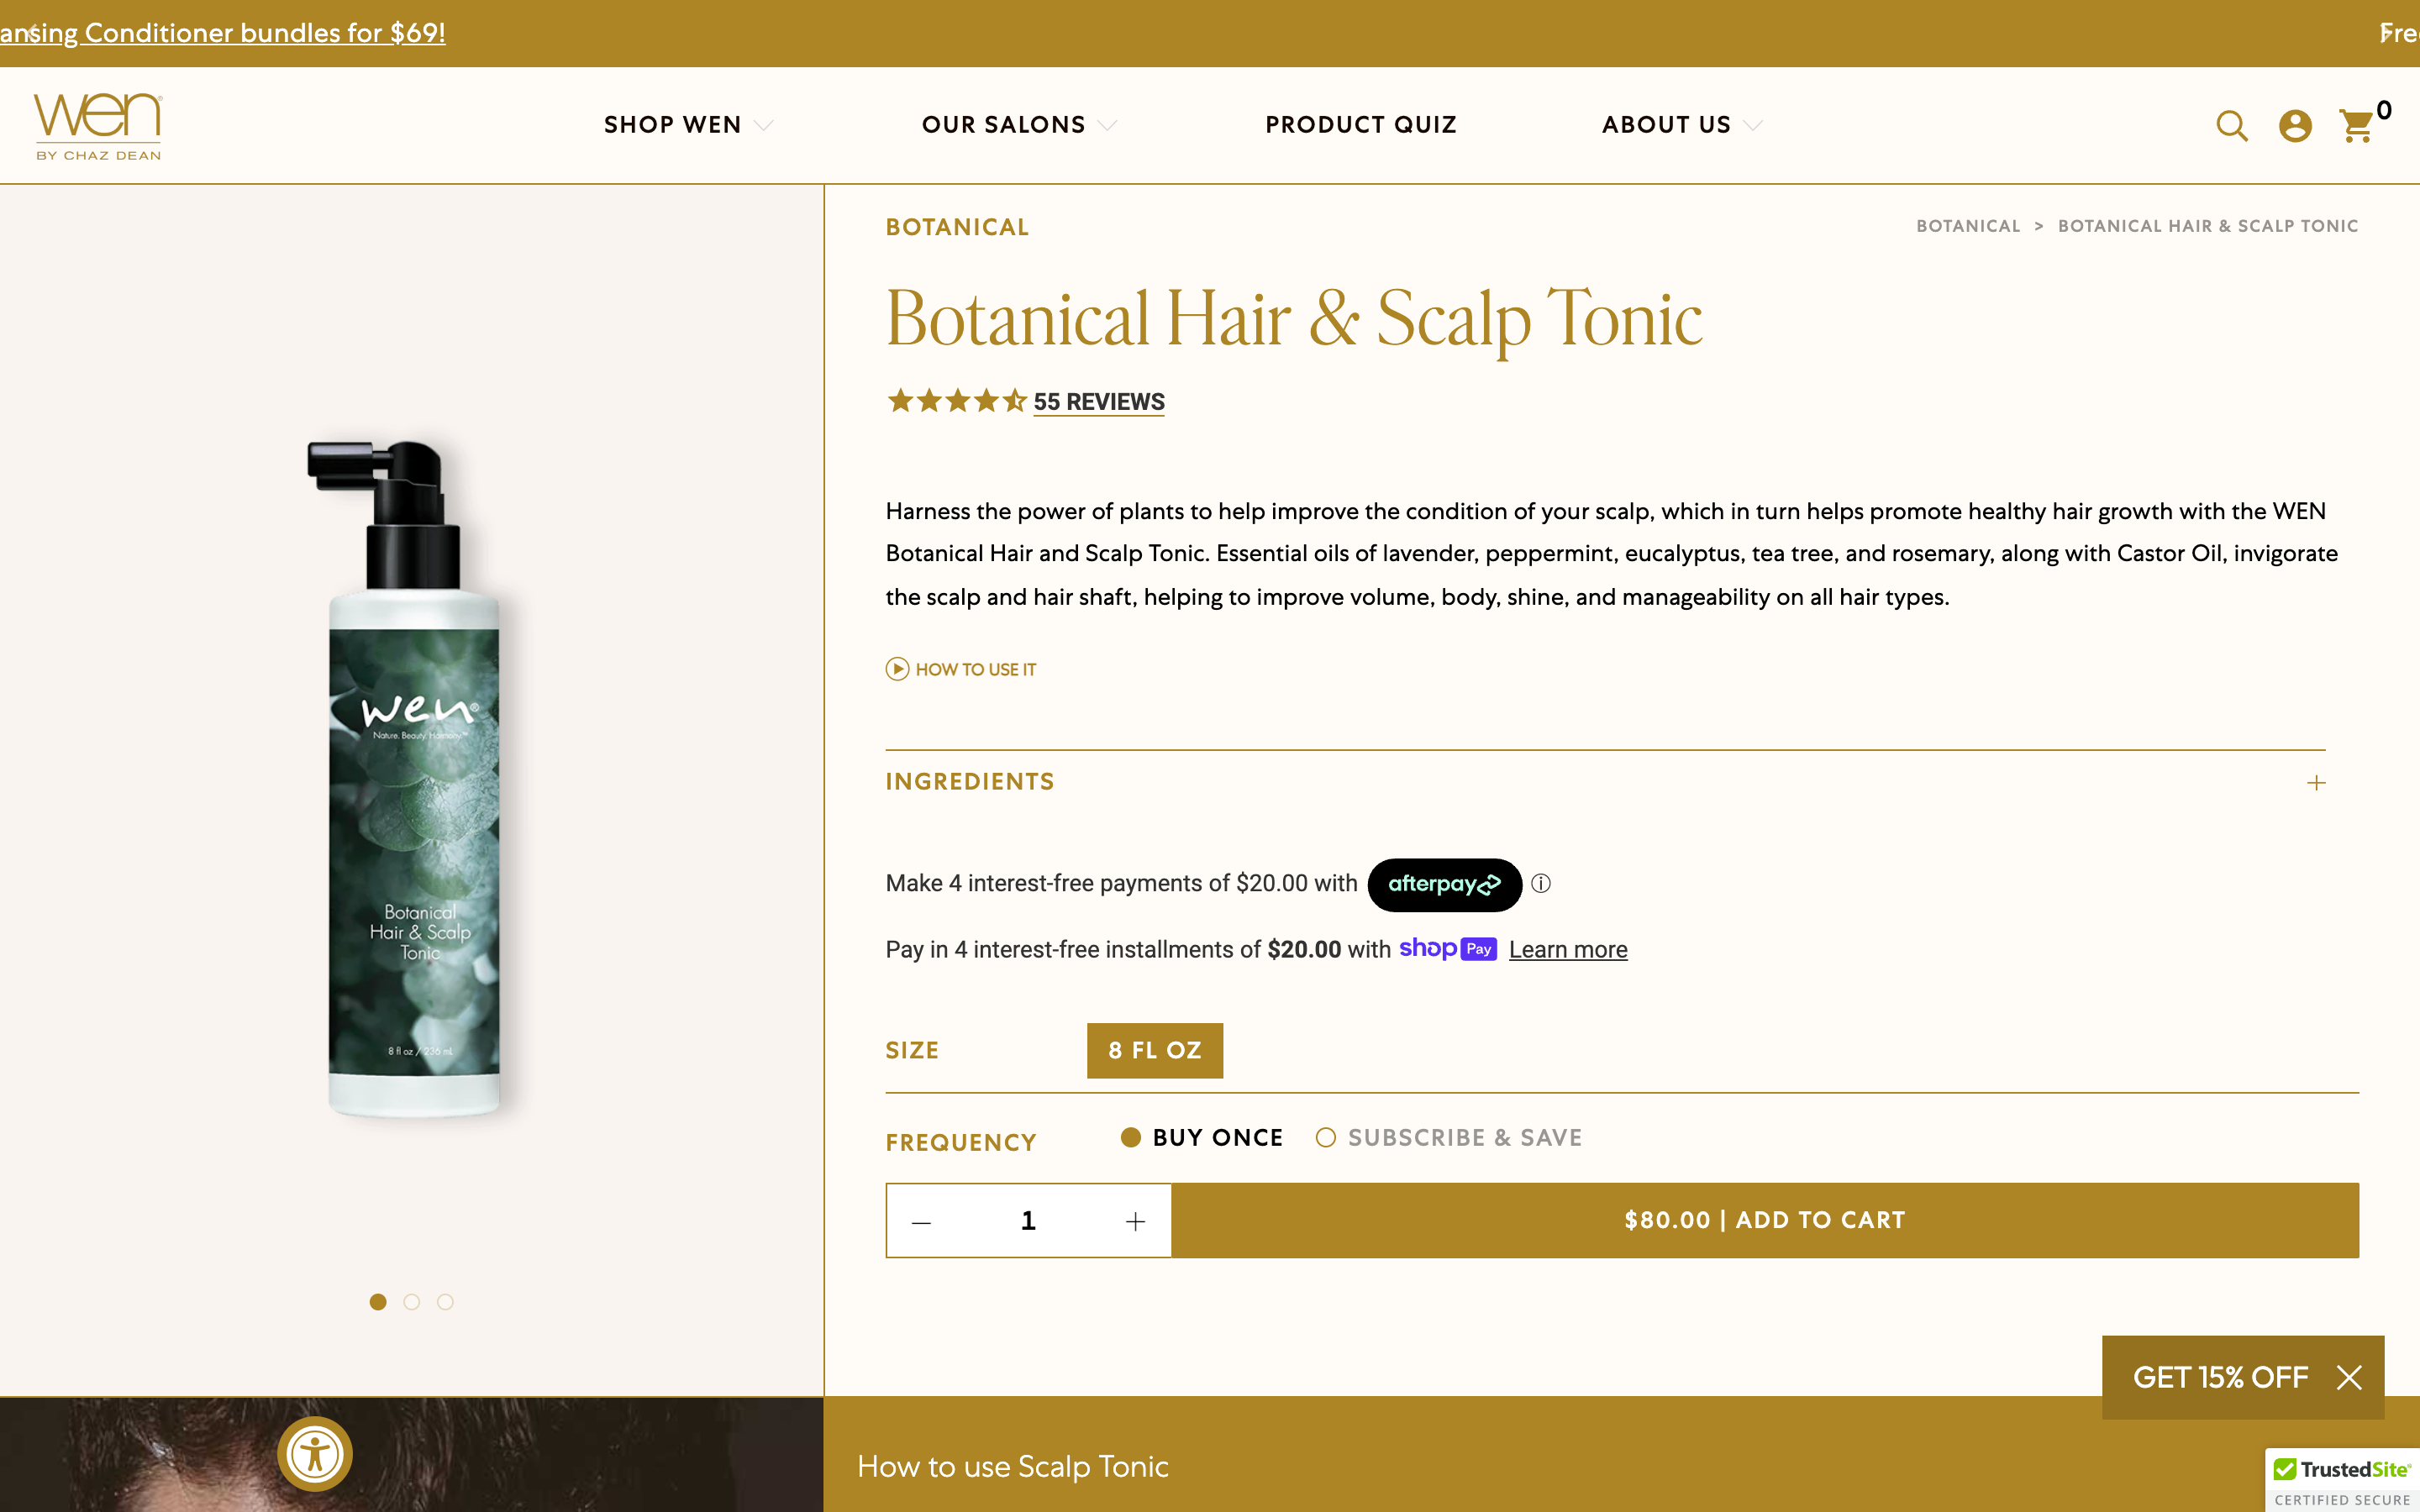Increase quantity with the plus button
This screenshot has width=2420, height=1512.
1135,1221
